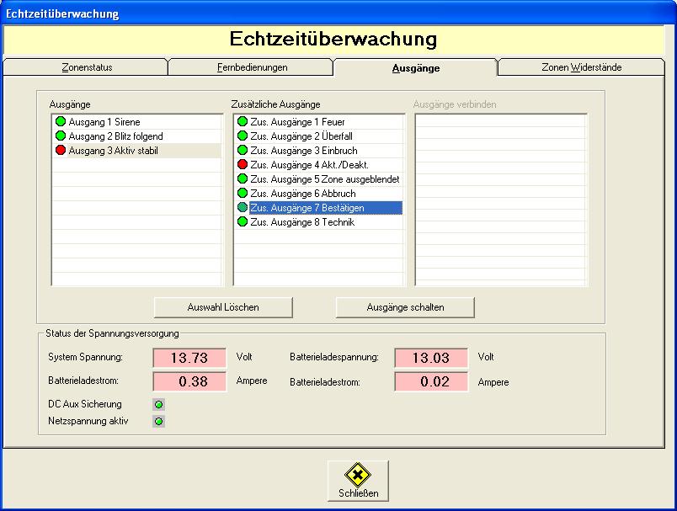The image size is (677, 511).
Task: Click the green icon for Ausgang 2 Blitz folgend
Action: click(61, 136)
